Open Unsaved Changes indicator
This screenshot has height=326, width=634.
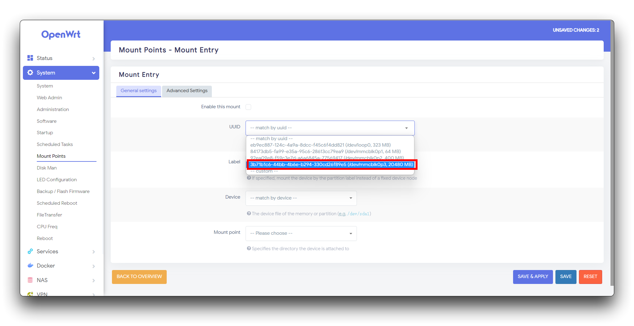click(576, 30)
